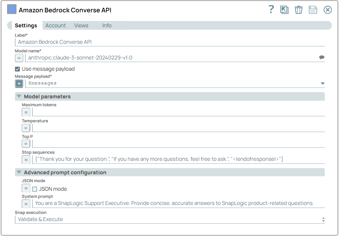The height and width of the screenshot is (236, 339).
Task: Collapse the Model parameters section
Action: tap(19, 96)
